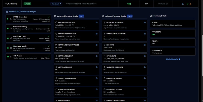This screenshot has height=102, width=203.
Task: Click the orange warning triangle icon
Action: [x=190, y=4]
